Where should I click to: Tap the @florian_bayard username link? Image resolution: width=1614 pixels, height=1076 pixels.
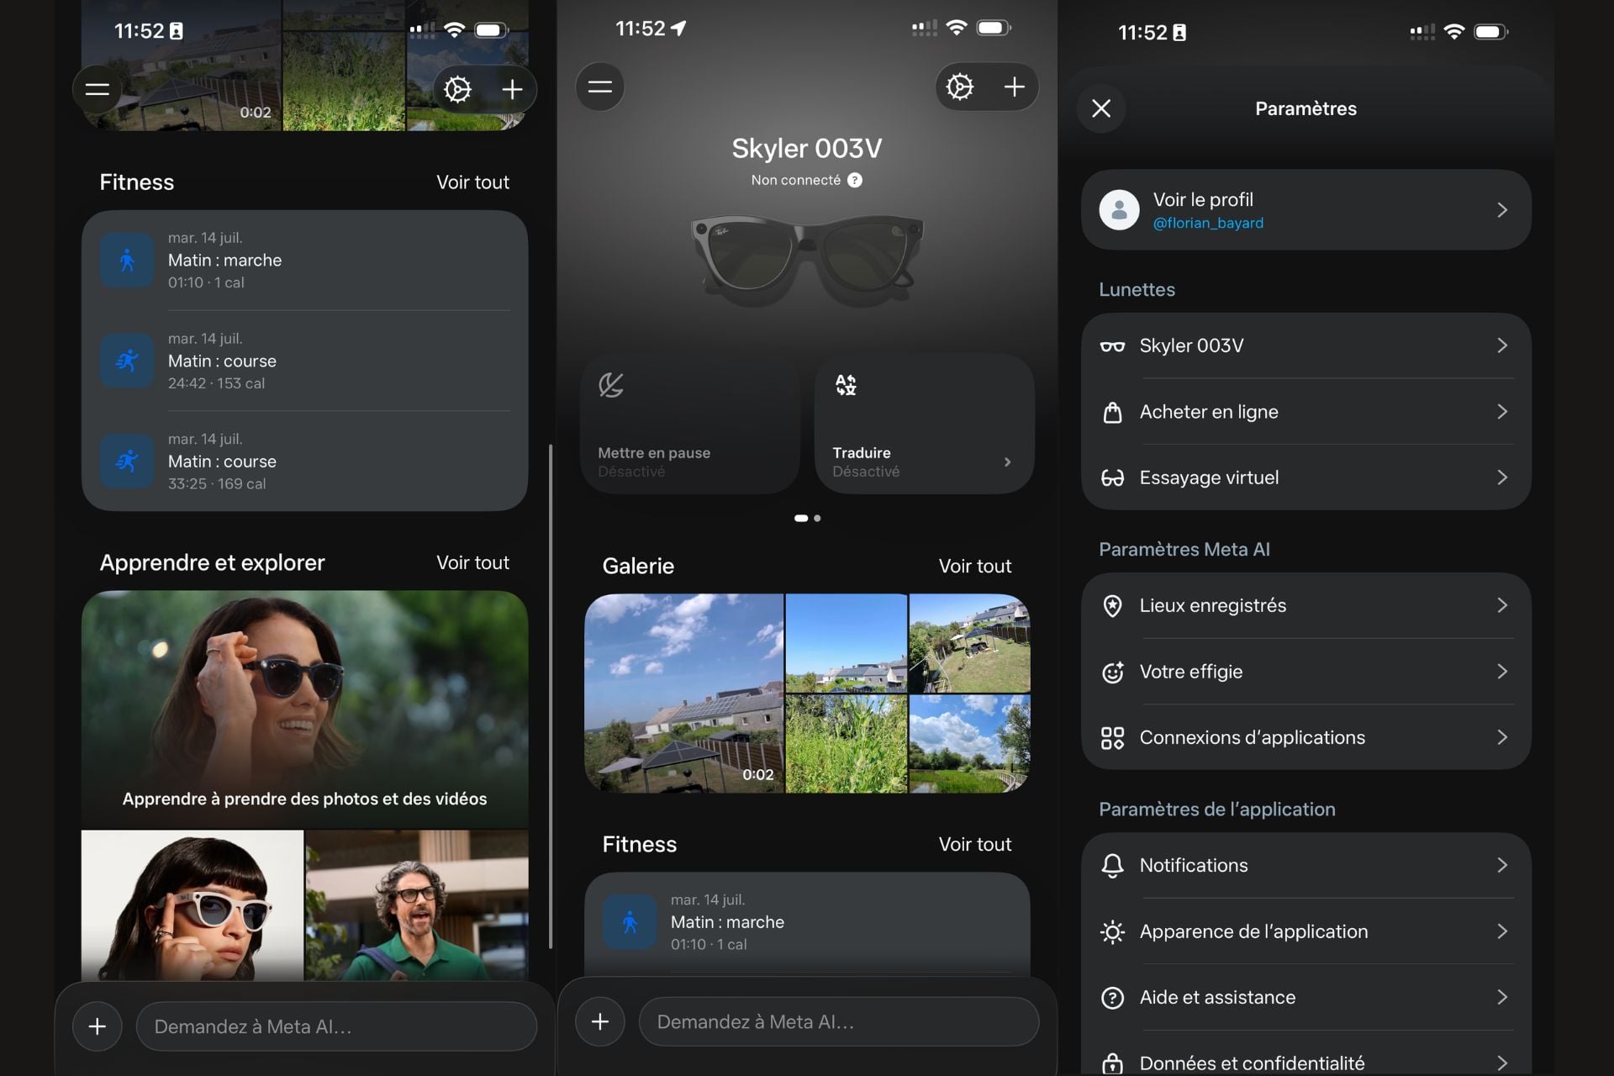[1208, 223]
